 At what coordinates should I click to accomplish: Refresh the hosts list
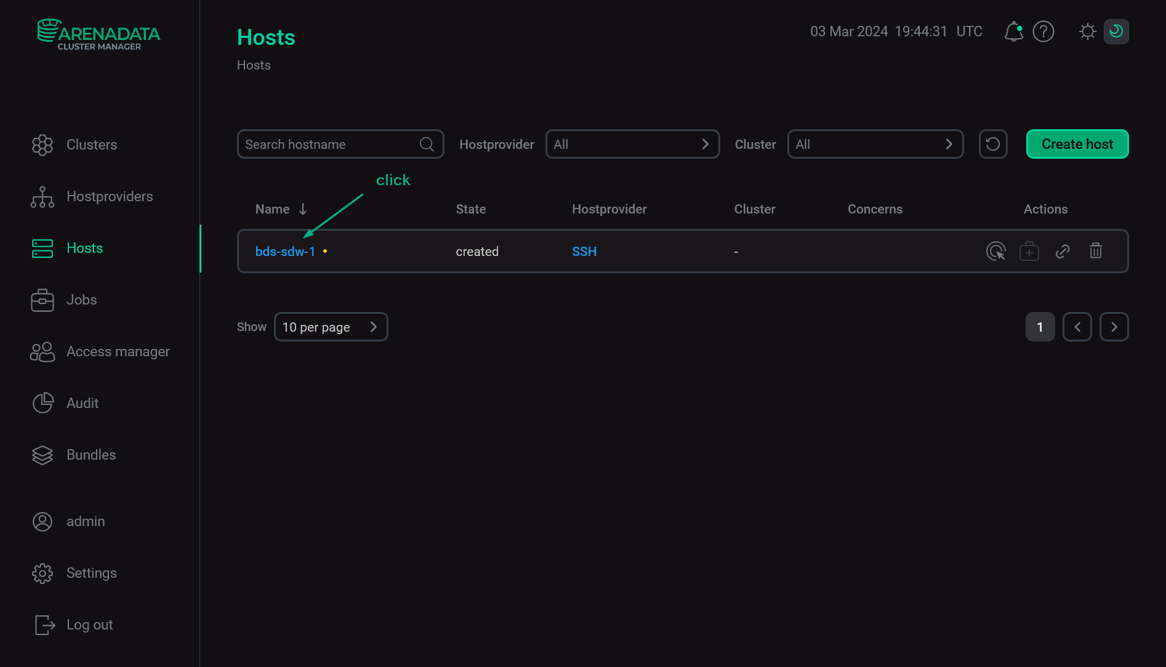993,144
